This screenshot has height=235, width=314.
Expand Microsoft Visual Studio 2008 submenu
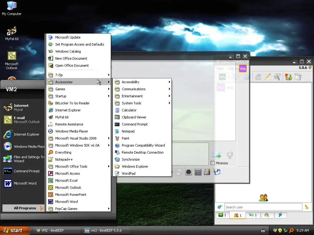click(x=79, y=138)
